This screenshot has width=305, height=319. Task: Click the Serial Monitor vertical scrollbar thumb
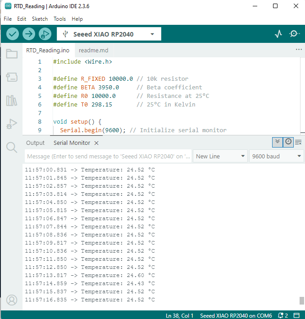302,301
